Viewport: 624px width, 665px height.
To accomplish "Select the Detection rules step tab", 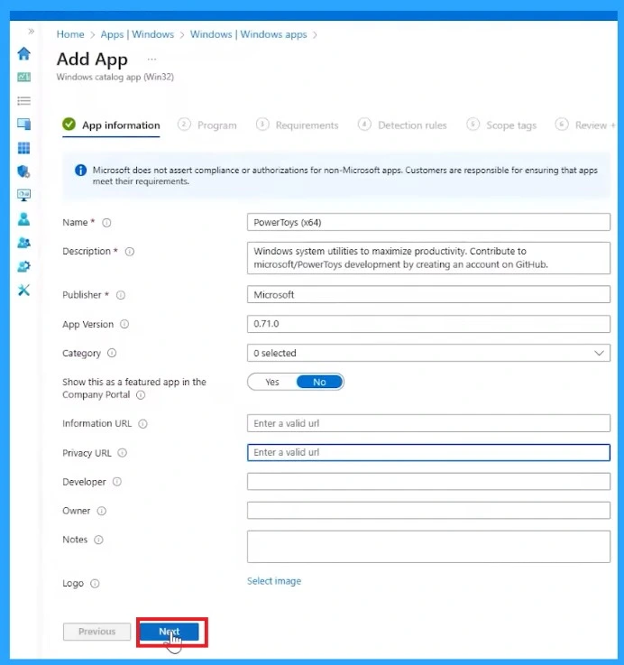I will [402, 125].
